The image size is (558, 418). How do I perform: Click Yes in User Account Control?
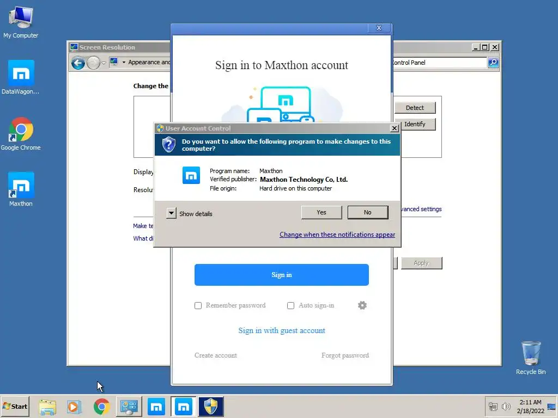[x=322, y=212]
